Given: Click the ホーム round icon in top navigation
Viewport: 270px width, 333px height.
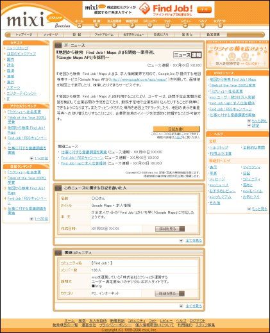Looking at the screenshot, I should (80, 26).
